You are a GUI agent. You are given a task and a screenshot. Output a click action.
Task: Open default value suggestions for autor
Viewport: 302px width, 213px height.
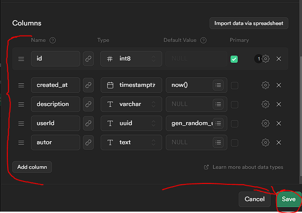pyautogui.click(x=218, y=142)
